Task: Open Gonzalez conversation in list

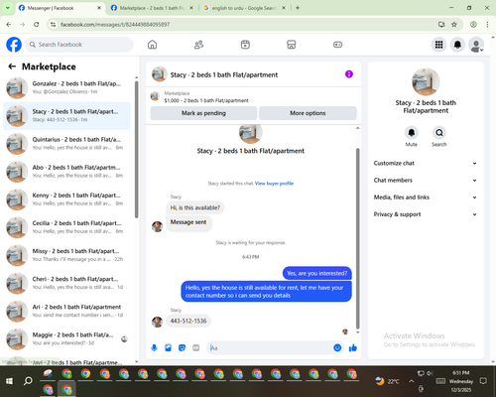Action: click(x=66, y=87)
